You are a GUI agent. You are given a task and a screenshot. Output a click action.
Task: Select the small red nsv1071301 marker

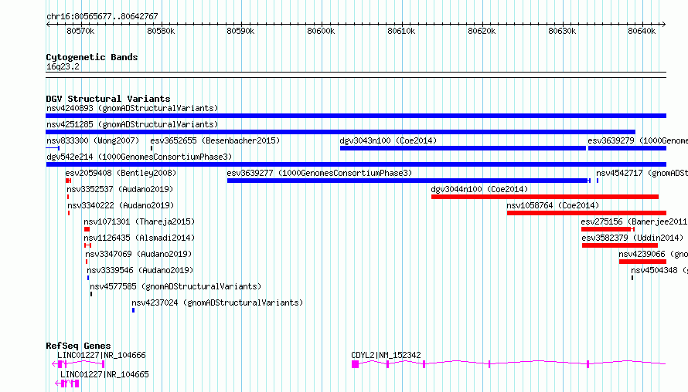pos(87,229)
